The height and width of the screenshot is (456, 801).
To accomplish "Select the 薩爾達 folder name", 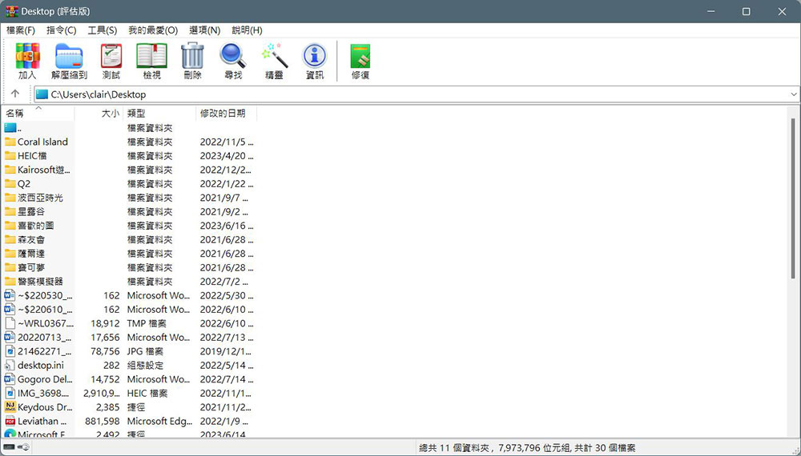I will coord(31,254).
